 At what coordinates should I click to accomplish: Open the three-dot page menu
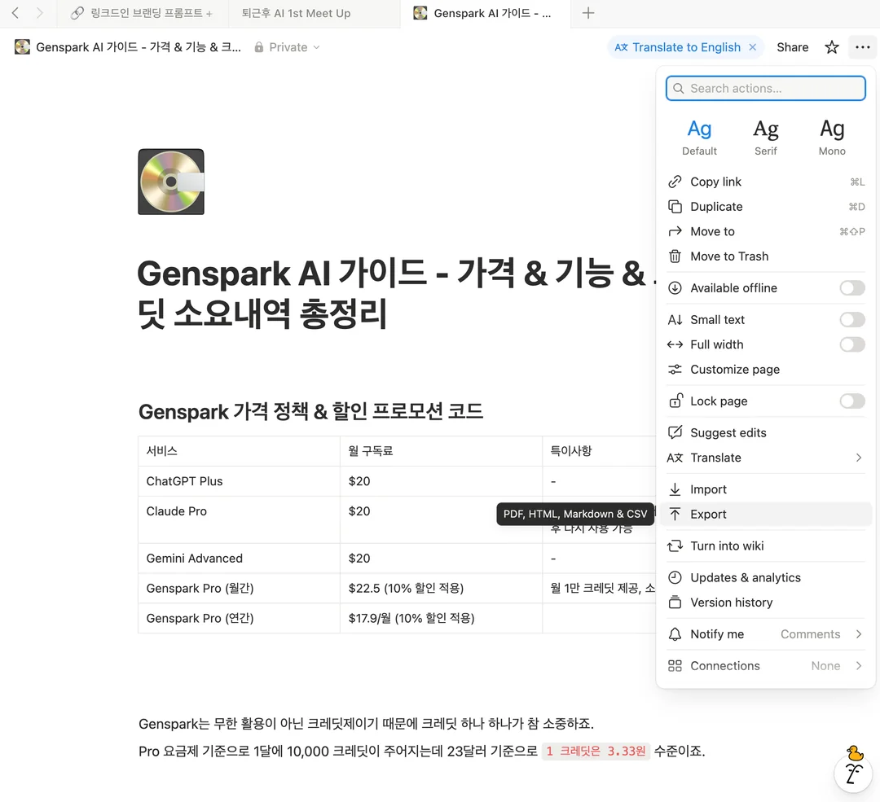tap(862, 47)
